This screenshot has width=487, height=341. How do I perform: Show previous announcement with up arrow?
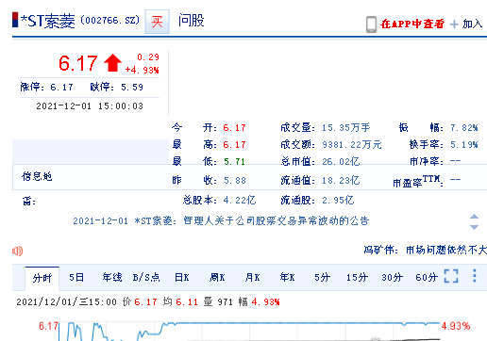point(474,217)
